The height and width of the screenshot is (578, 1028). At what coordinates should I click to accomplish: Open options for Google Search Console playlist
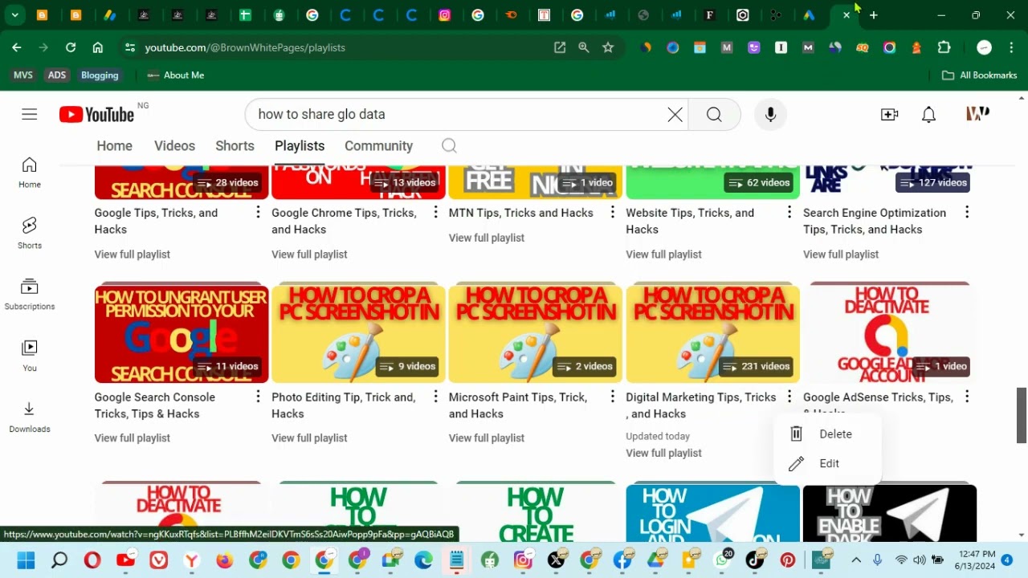point(258,397)
